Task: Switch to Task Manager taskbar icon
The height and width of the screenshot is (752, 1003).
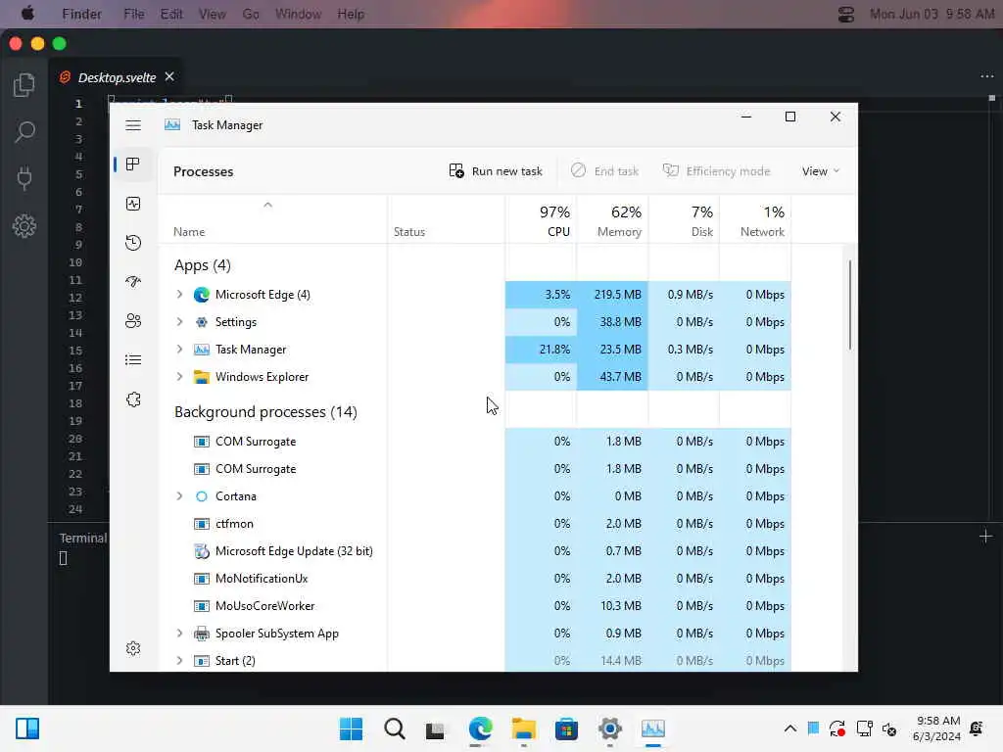Action: pyautogui.click(x=653, y=728)
